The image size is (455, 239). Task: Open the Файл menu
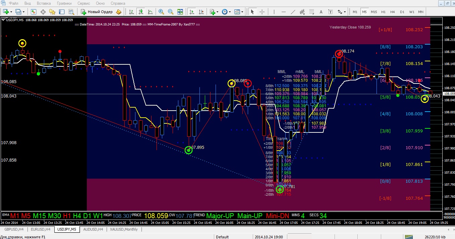tap(14, 3)
